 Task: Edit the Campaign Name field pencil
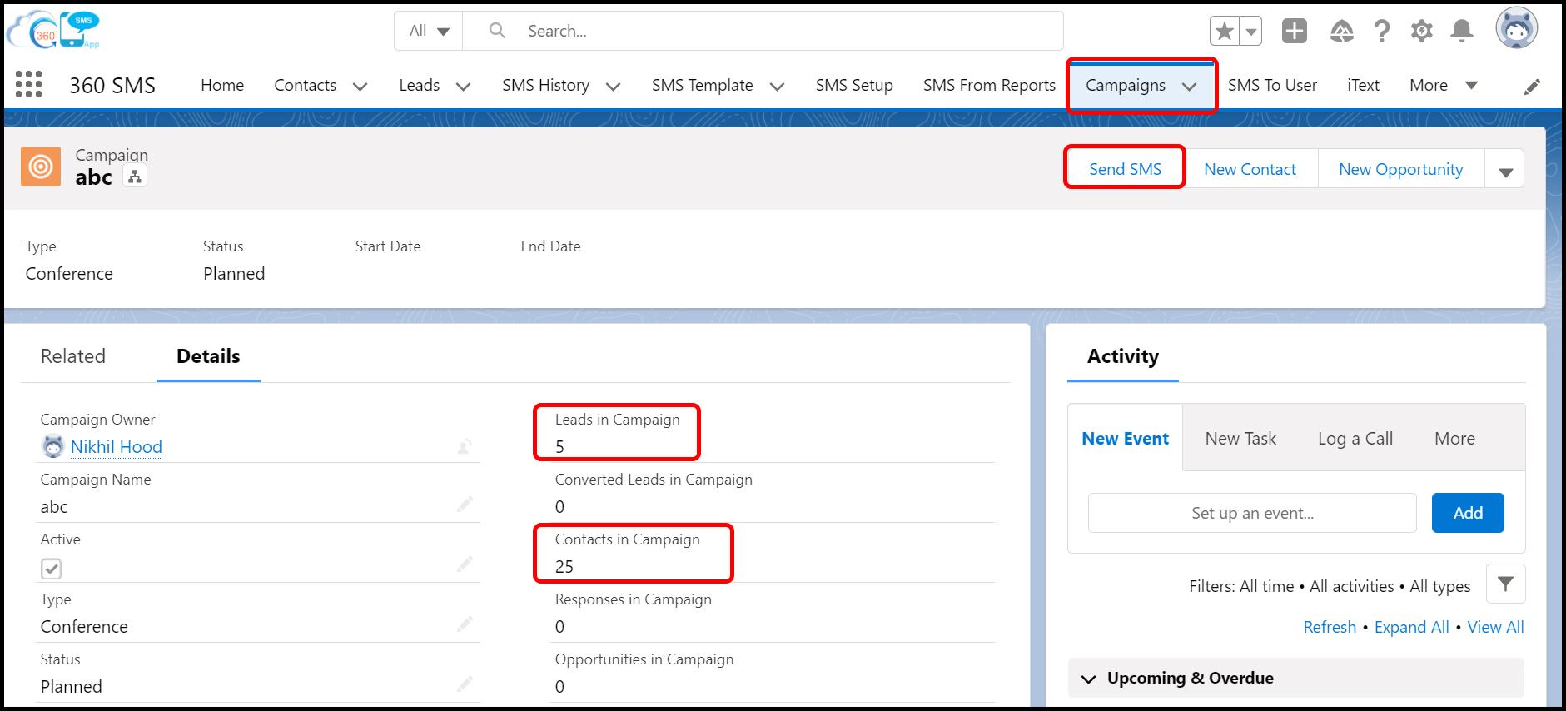[x=465, y=504]
